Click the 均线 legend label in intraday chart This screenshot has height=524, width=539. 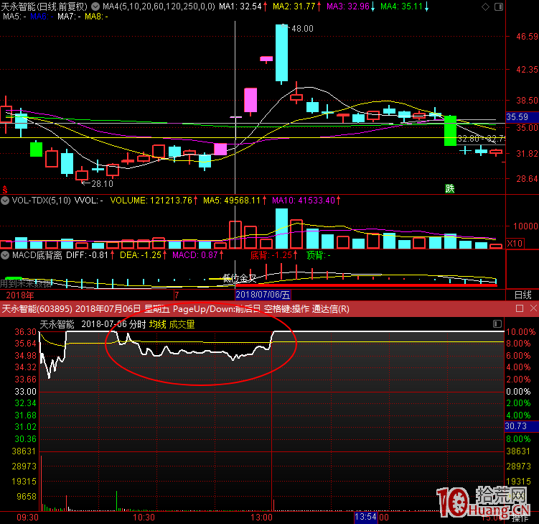[x=158, y=324]
